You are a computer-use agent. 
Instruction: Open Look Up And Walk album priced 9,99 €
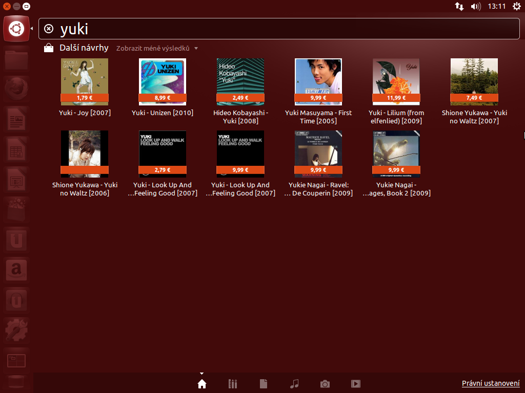tap(240, 164)
